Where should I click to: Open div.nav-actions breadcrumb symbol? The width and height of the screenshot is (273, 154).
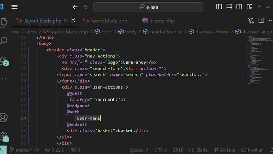[x=209, y=32]
